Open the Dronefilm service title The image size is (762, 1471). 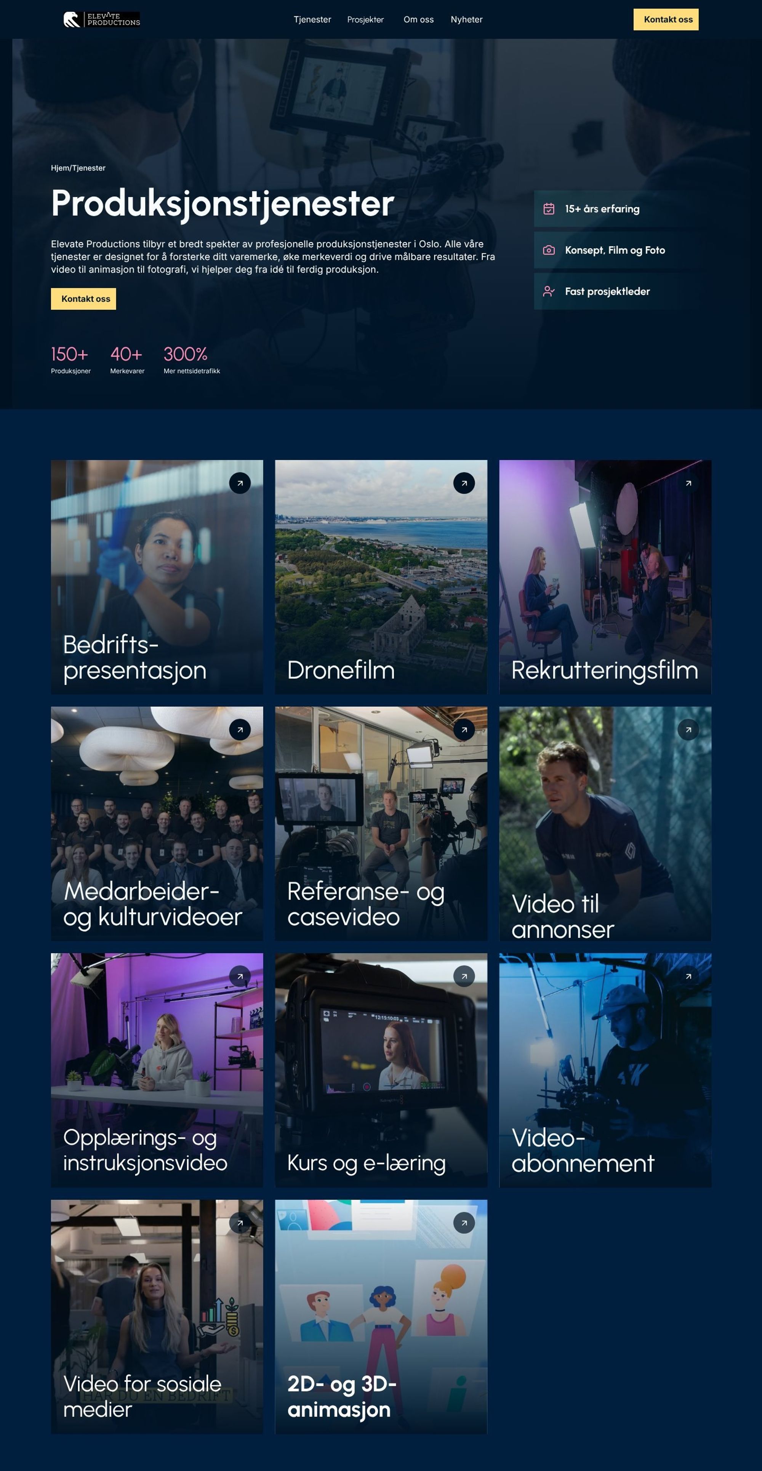tap(341, 671)
